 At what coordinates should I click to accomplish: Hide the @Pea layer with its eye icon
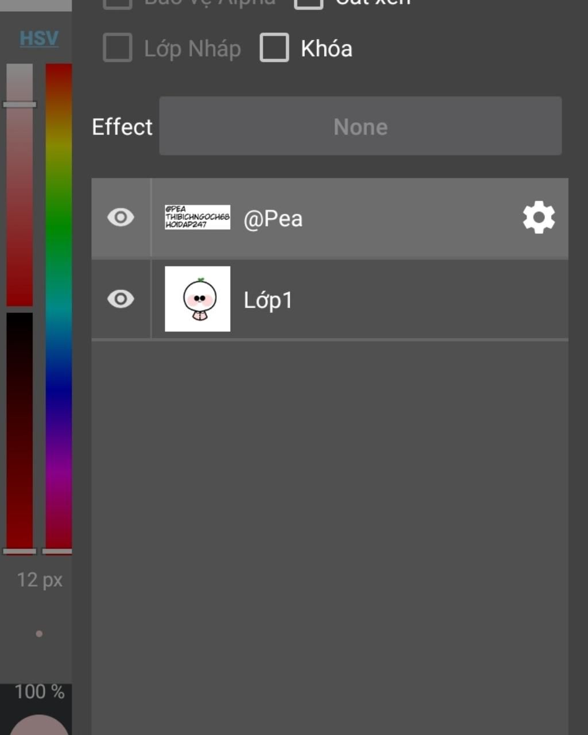coord(121,218)
